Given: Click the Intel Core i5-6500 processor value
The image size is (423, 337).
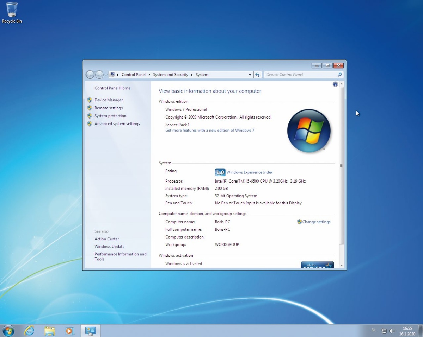Looking at the screenshot, I should point(260,181).
